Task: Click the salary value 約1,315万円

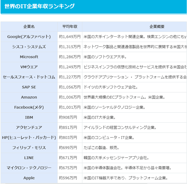Action: (x=70, y=47)
